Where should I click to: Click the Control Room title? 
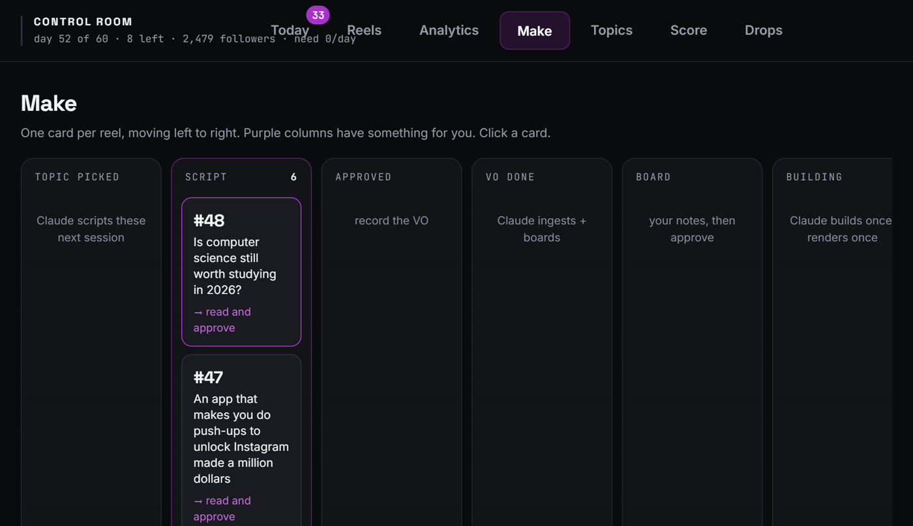point(83,22)
